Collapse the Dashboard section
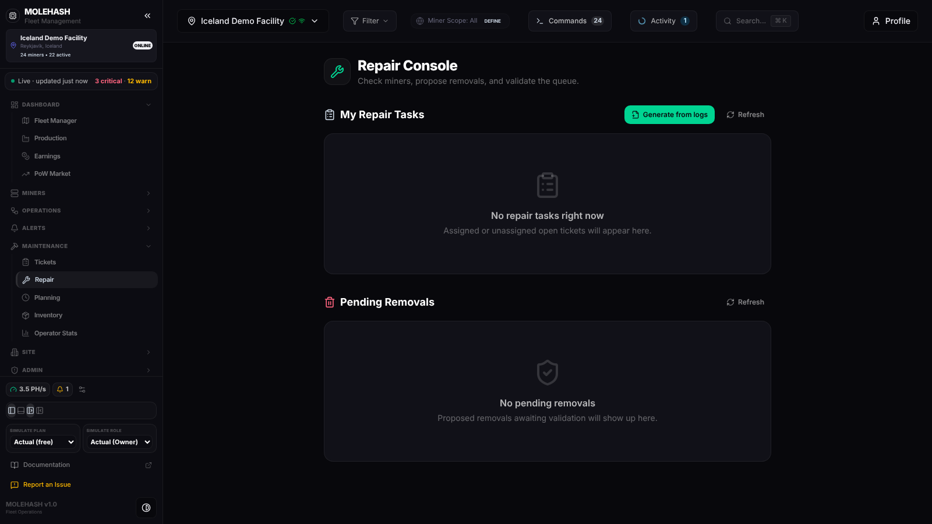 (81, 105)
